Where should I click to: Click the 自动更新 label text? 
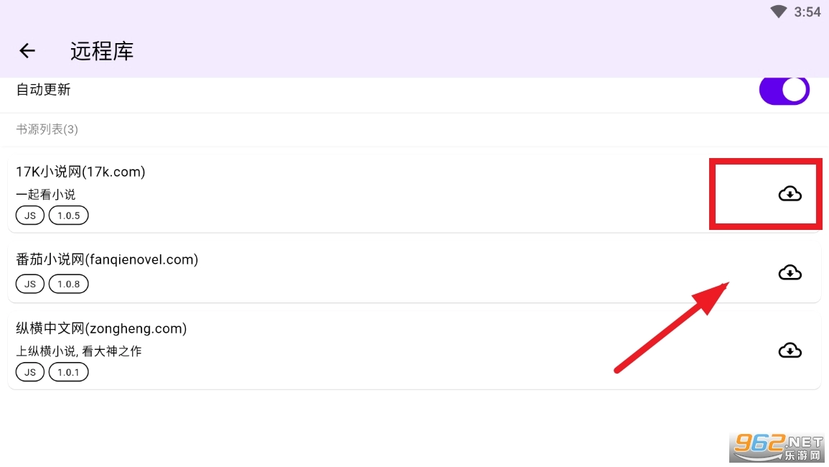[x=43, y=90]
